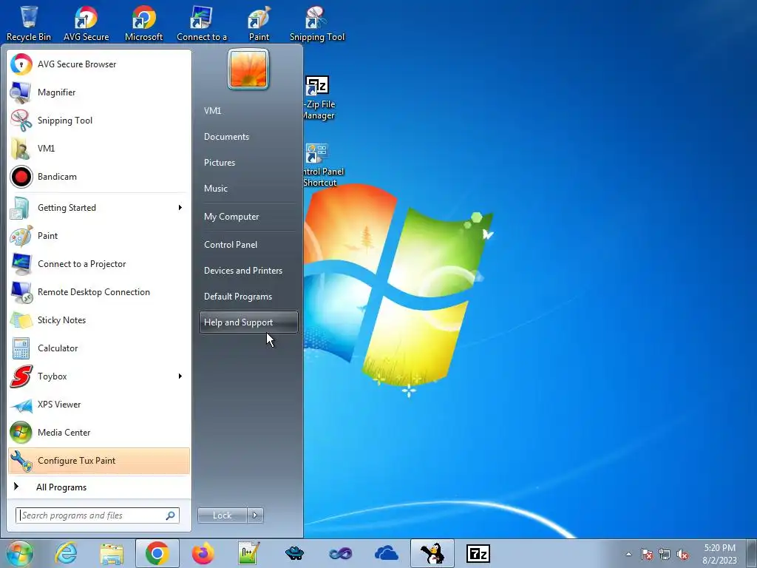Viewport: 757px width, 568px height.
Task: Open Documents from Start menu
Action: (248, 137)
